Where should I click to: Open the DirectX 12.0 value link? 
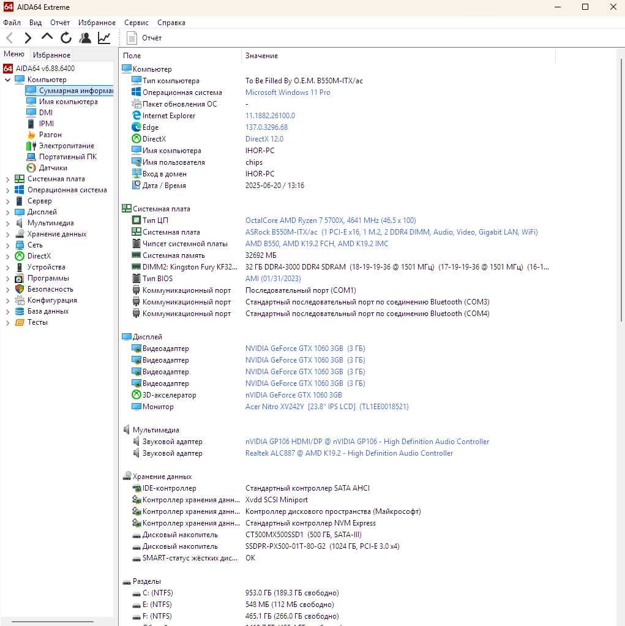pos(264,139)
